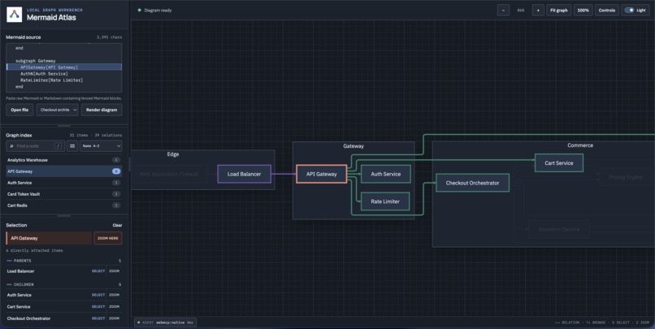Click the '6 directly attached items' text

[34, 250]
